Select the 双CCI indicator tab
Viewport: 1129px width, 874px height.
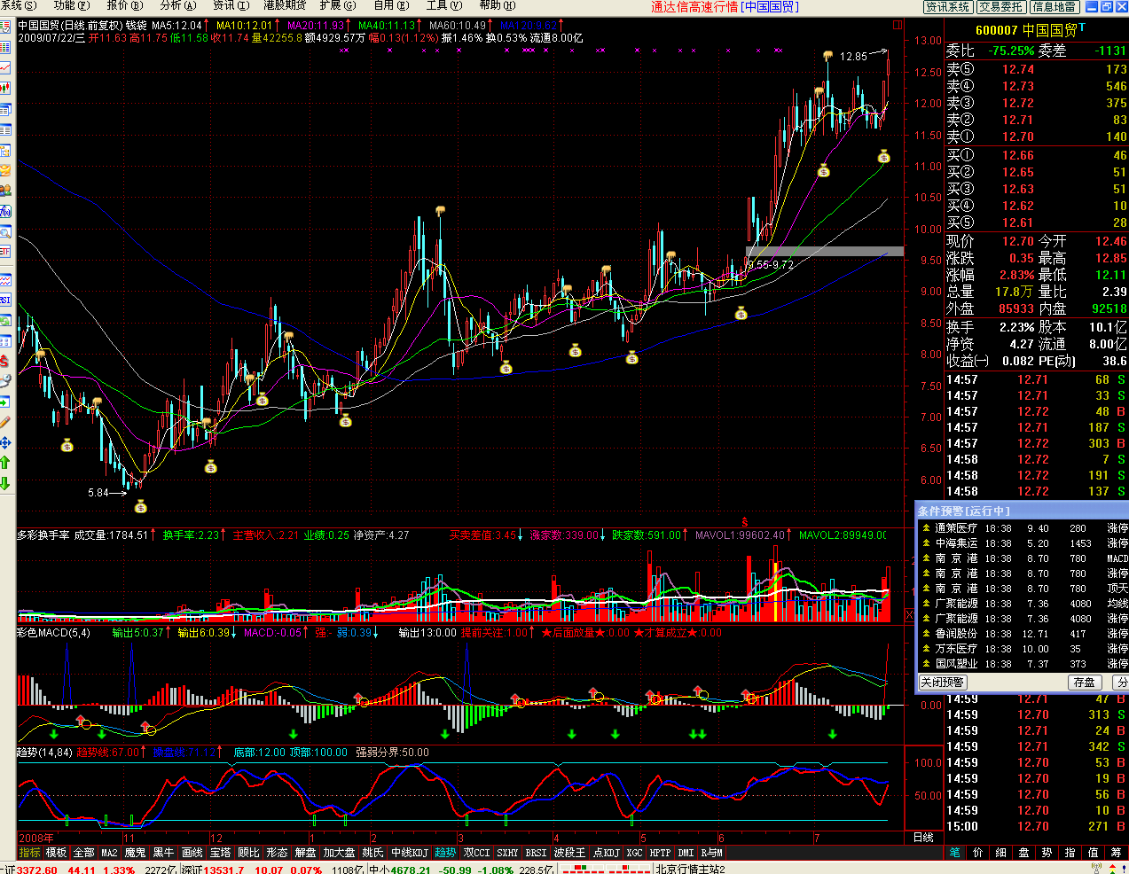(x=476, y=853)
